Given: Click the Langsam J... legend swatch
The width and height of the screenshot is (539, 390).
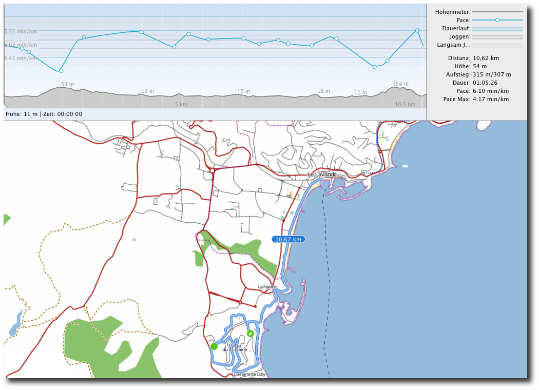Looking at the screenshot, I should 497,45.
